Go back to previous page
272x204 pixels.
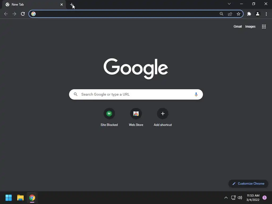pyautogui.click(x=6, y=14)
